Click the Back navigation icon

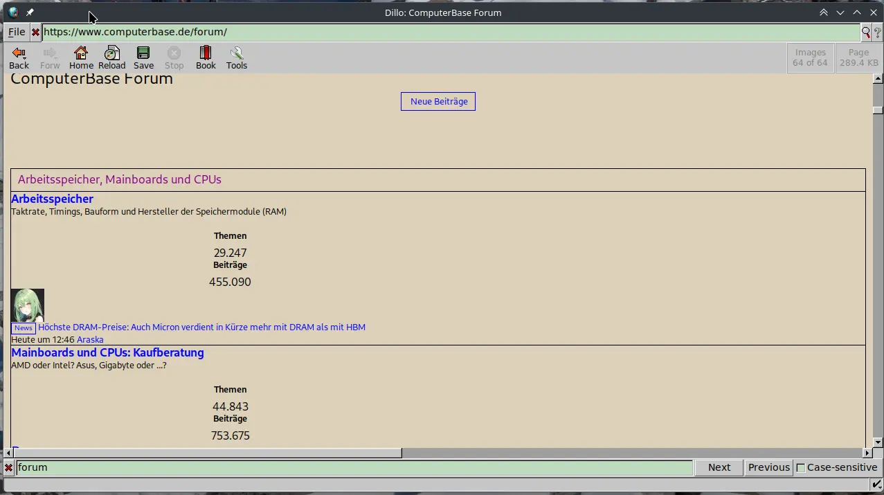[19, 57]
